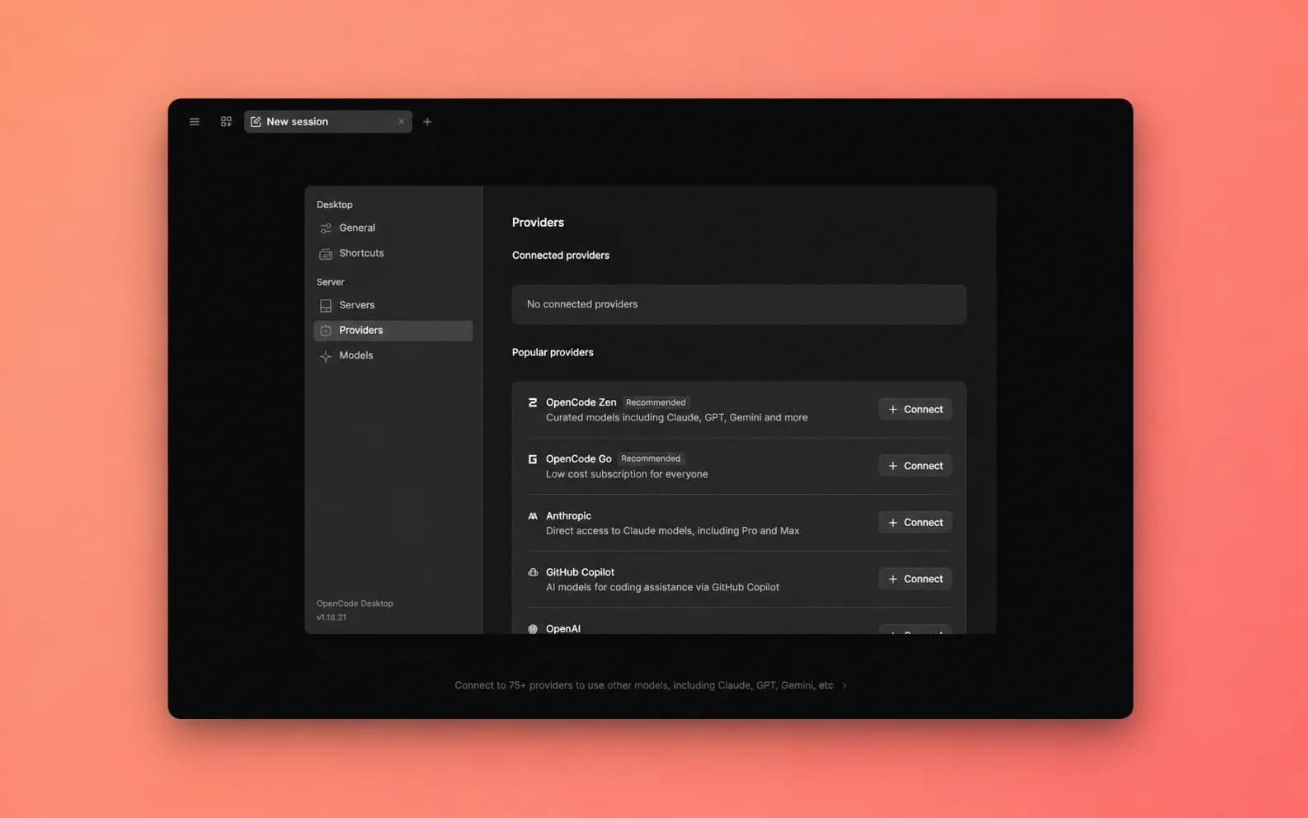This screenshot has width=1308, height=818.
Task: Open Shortcuts settings
Action: click(393, 253)
